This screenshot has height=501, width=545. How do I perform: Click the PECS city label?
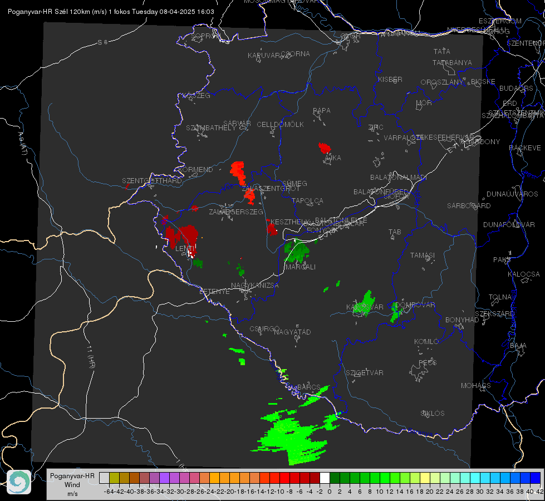[x=428, y=362]
